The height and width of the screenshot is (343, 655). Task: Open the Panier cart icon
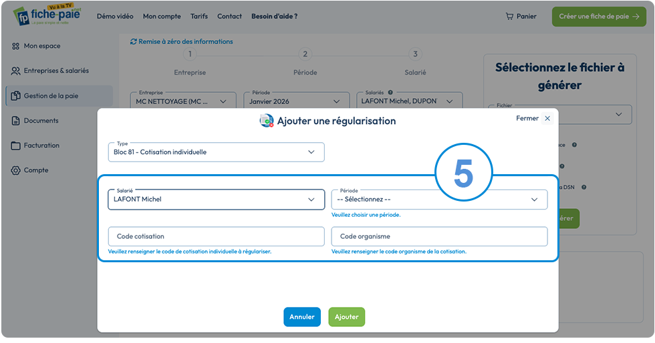[509, 16]
